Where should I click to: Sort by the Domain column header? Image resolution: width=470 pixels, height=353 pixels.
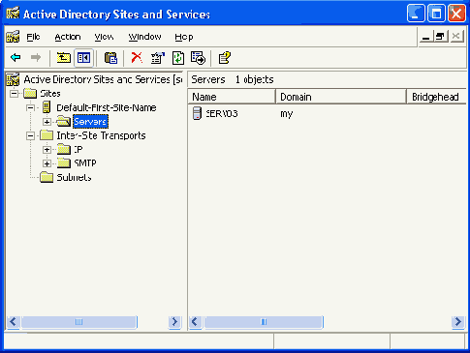tap(341, 97)
